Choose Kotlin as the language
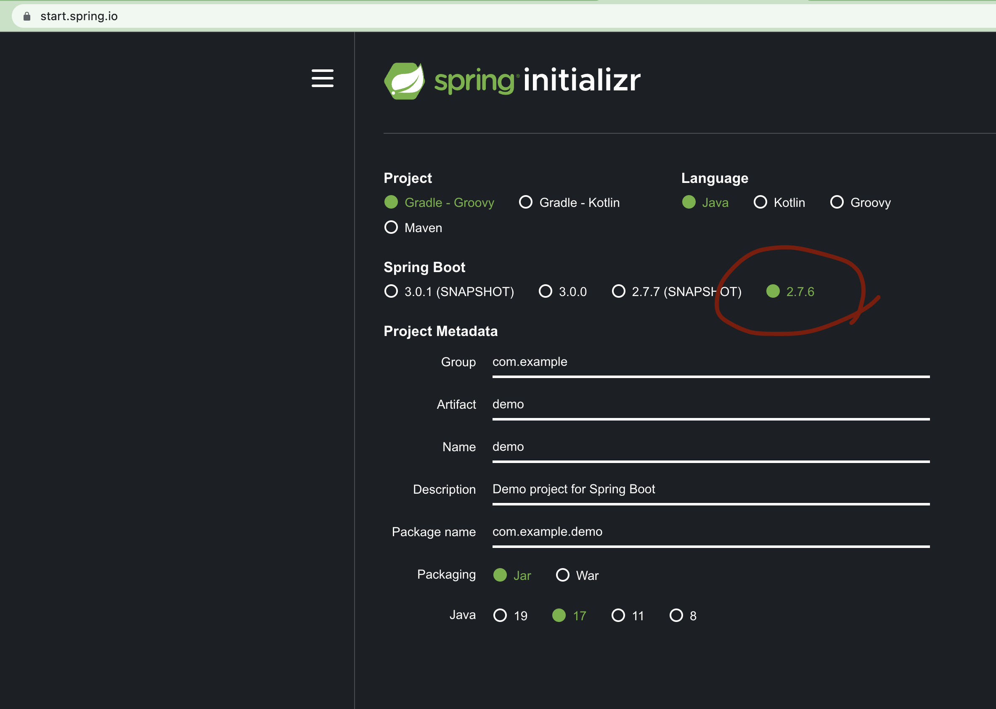 [779, 203]
